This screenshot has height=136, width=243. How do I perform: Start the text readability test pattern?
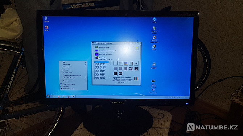tap(136, 68)
